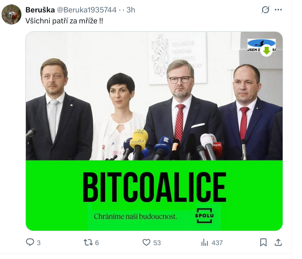Repost the tweet using the retweet icon
302x259 pixels.
point(88,242)
